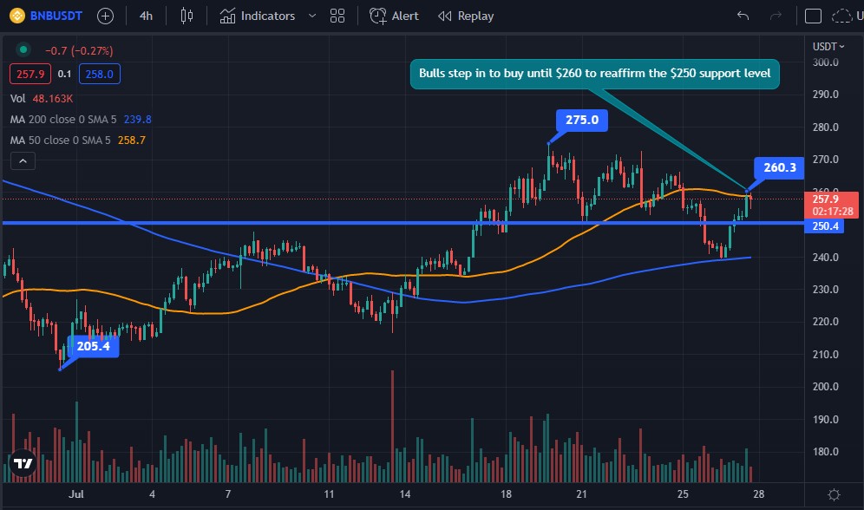Open the USDT currency dropdown
Image resolution: width=864 pixels, height=510 pixels.
828,47
